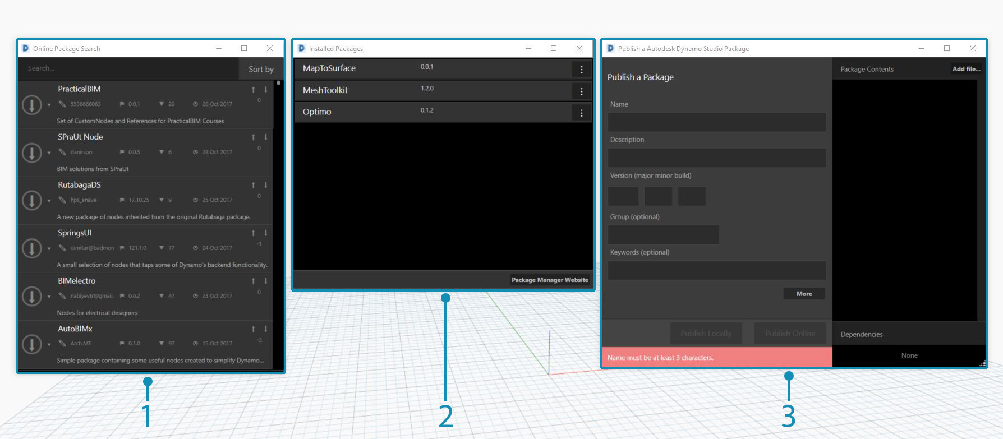Upvote the BIMelectro package

point(254,281)
